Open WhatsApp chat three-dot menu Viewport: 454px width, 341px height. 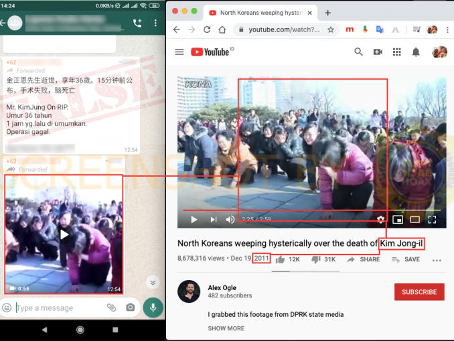(155, 23)
